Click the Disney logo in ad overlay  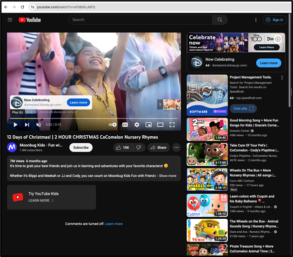coord(17,103)
